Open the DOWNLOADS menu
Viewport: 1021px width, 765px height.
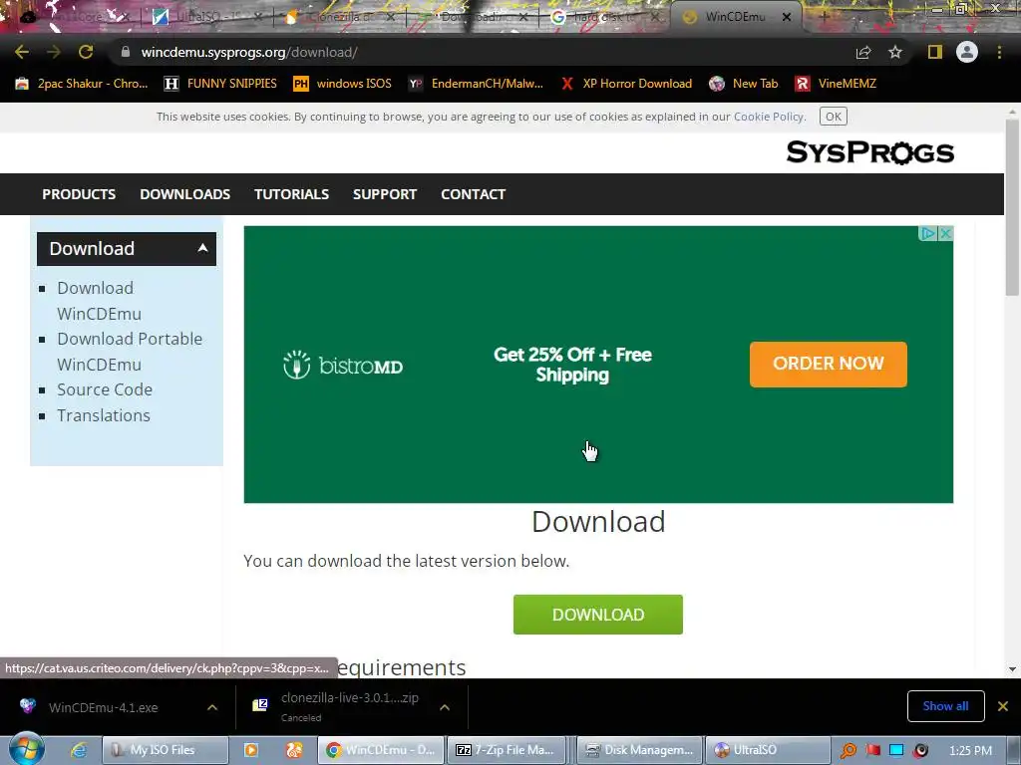(184, 194)
